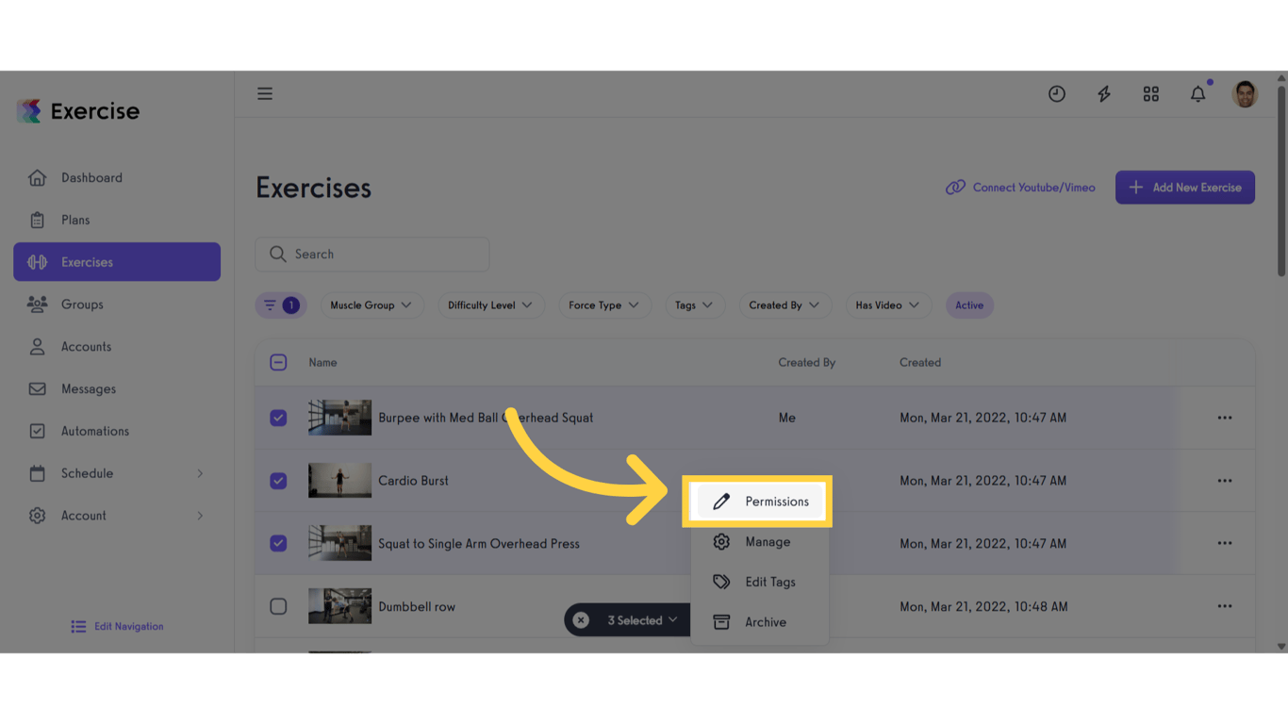Toggle the select-all checkbox in the table header

point(278,362)
